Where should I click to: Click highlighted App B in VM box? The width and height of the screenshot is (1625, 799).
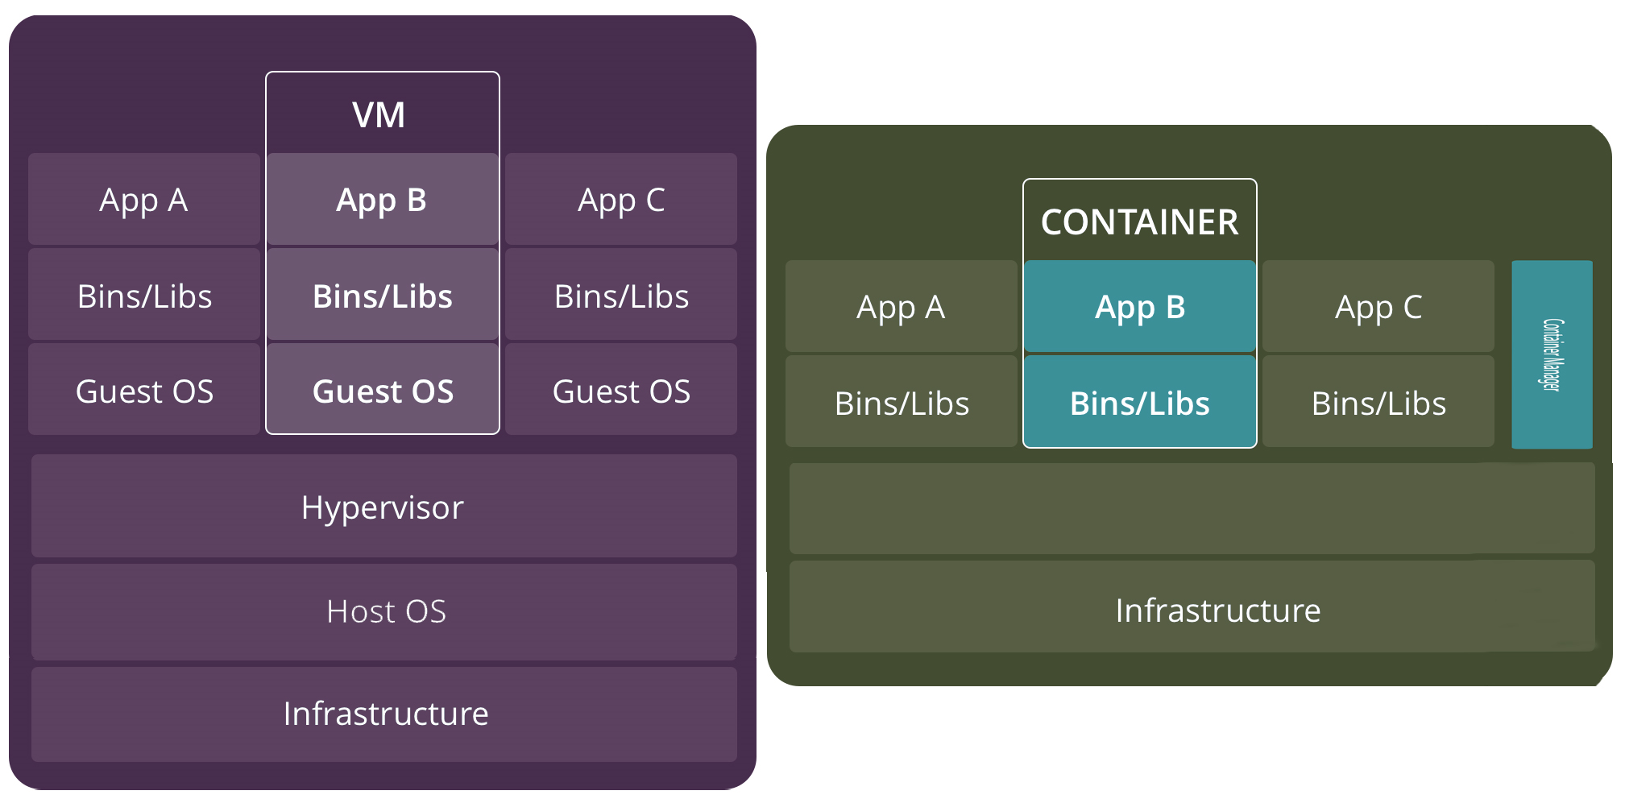pyautogui.click(x=382, y=200)
